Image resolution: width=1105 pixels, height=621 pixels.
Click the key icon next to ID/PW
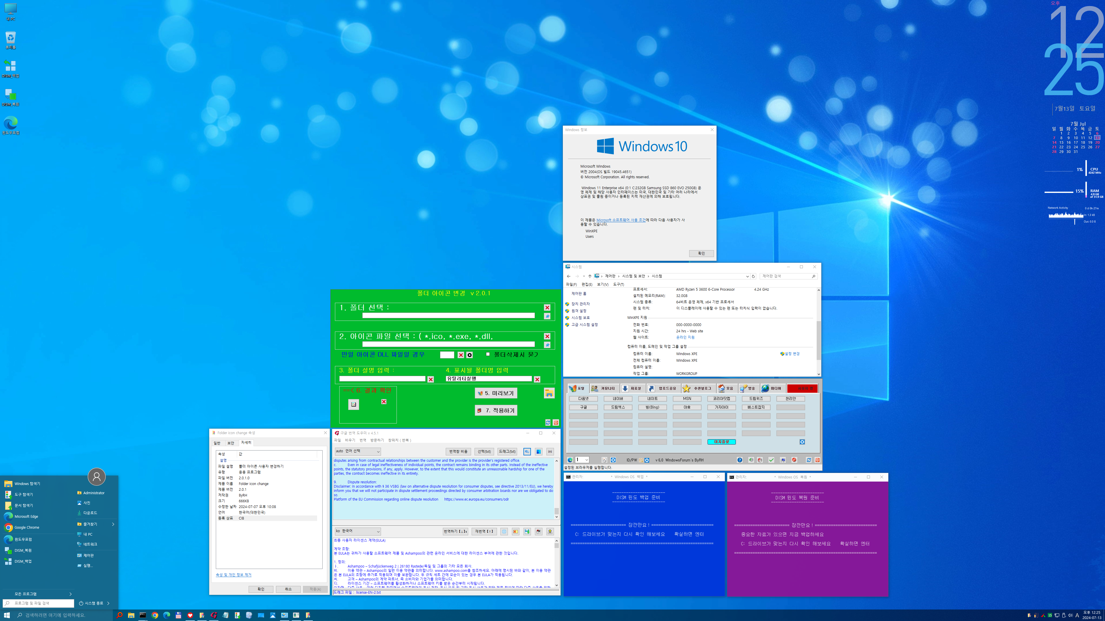[x=641, y=460]
